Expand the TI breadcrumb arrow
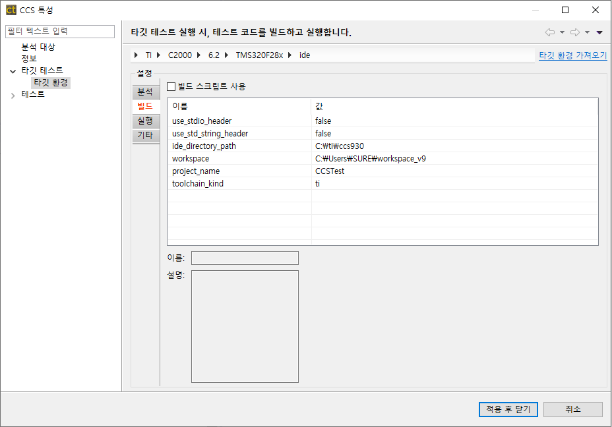The width and height of the screenshot is (612, 427). coord(136,55)
